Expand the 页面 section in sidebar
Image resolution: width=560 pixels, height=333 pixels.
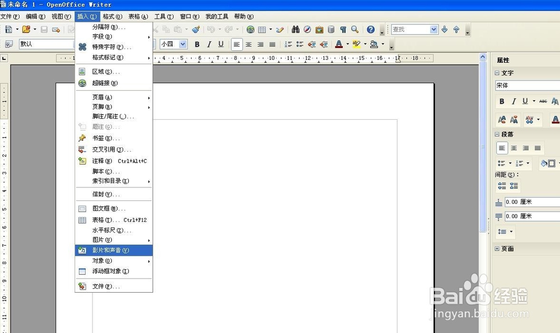click(x=497, y=248)
